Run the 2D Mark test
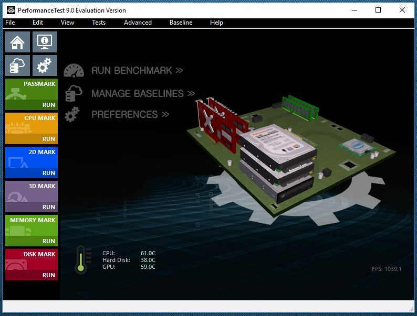This screenshot has width=417, height=316. click(x=48, y=173)
